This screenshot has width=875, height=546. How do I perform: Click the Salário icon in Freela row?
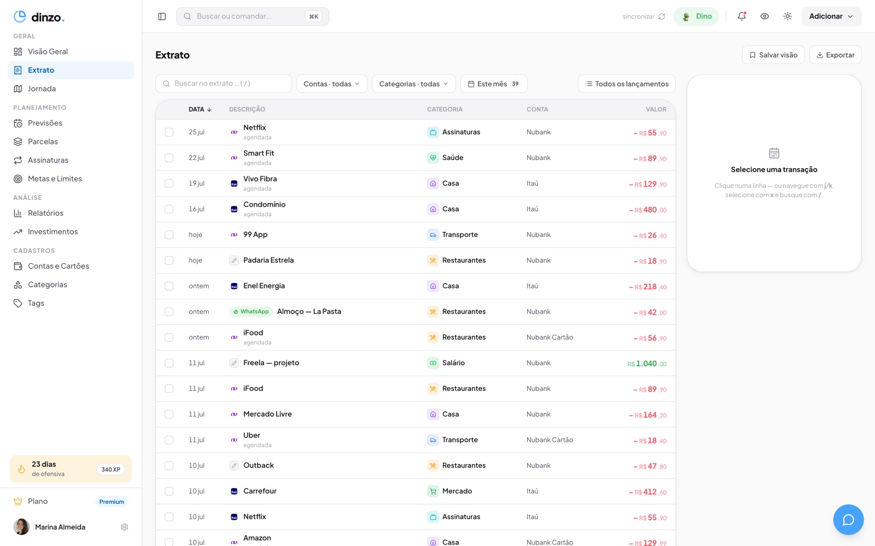point(433,363)
